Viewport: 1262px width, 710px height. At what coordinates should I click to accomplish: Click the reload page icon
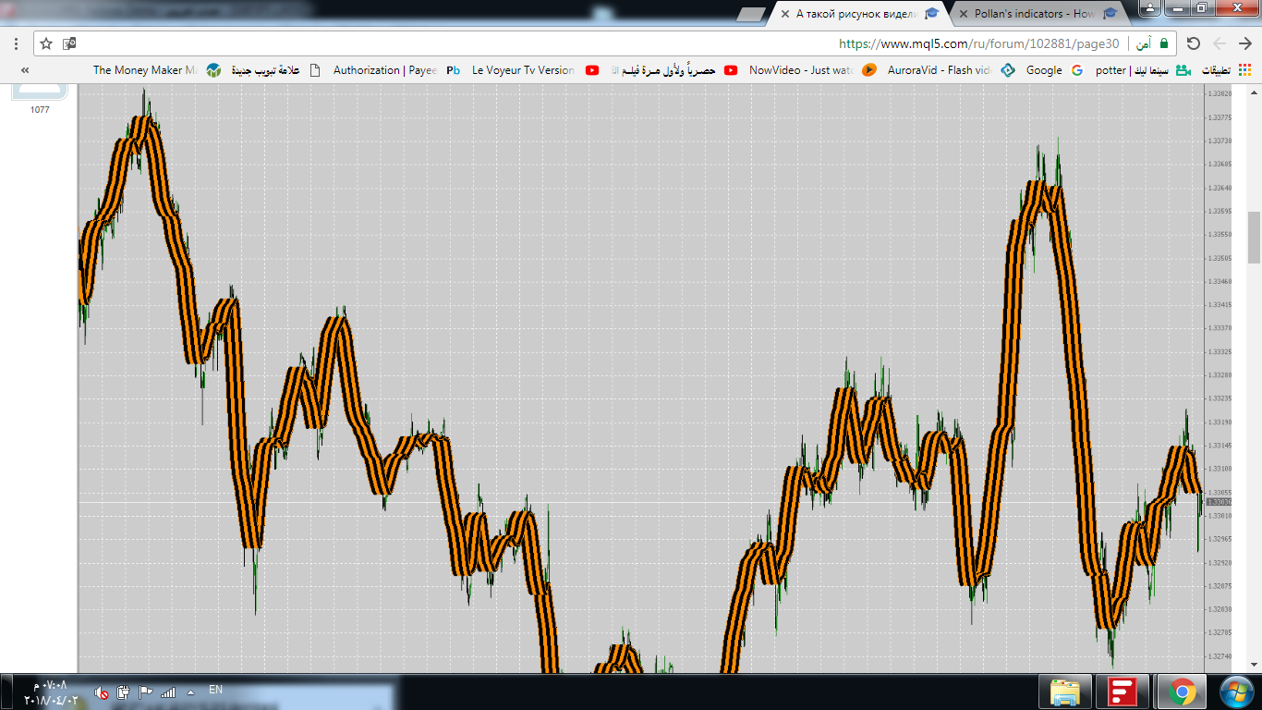1193,43
